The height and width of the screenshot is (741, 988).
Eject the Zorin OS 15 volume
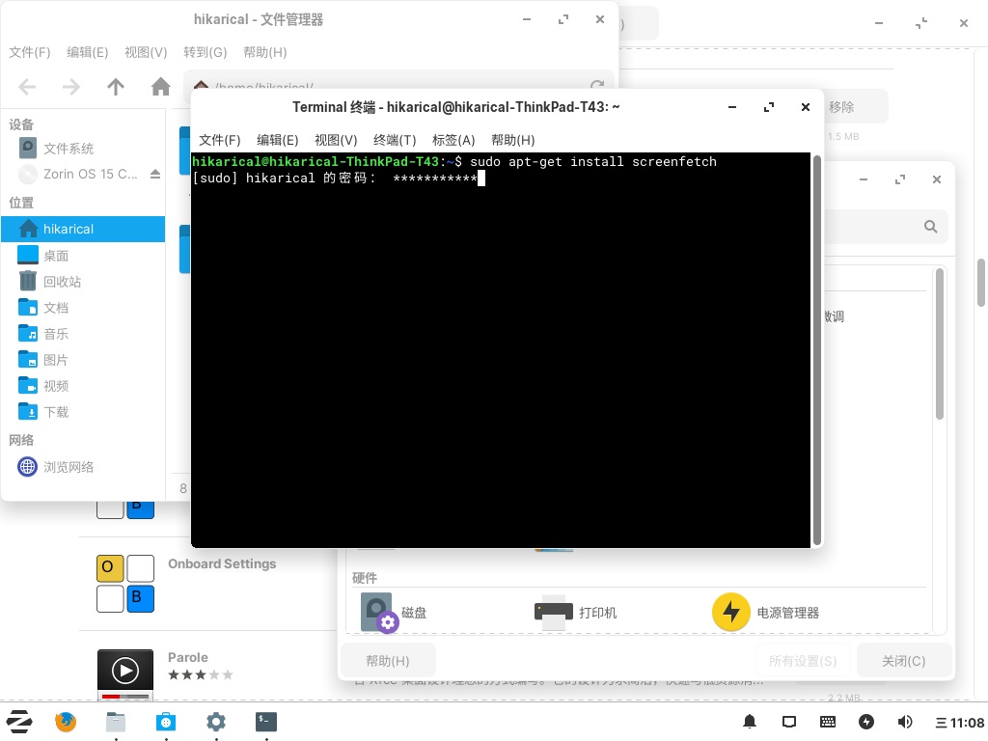pos(155,174)
